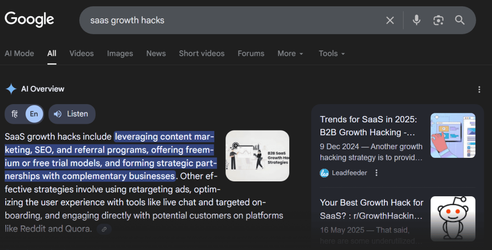The image size is (492, 250).
Task: Click the Leadfeeder article thumbnail image
Action: [x=453, y=135]
